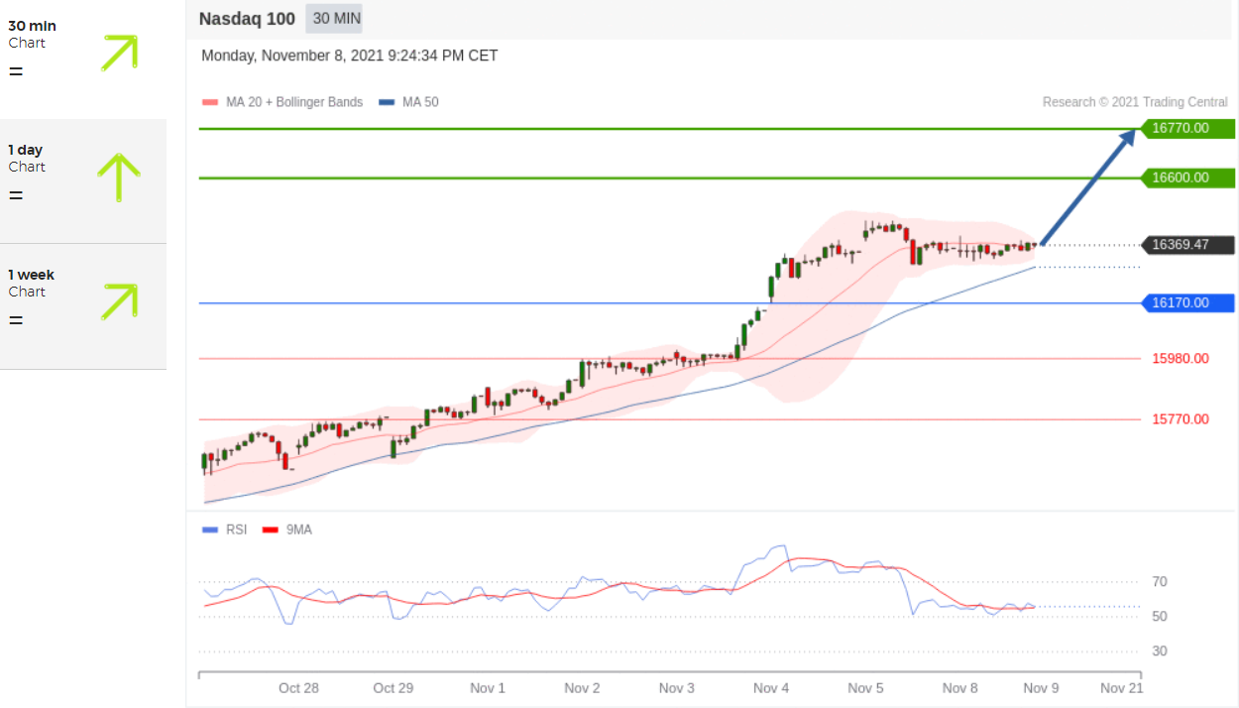Viewport: 1239px width, 708px height.
Task: Click the RSI 50 level label
Action: pos(1160,617)
